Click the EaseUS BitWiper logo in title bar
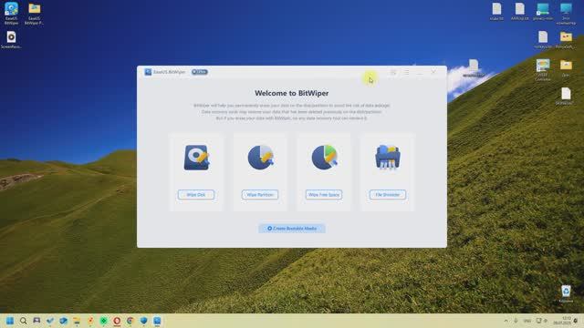 [x=148, y=72]
